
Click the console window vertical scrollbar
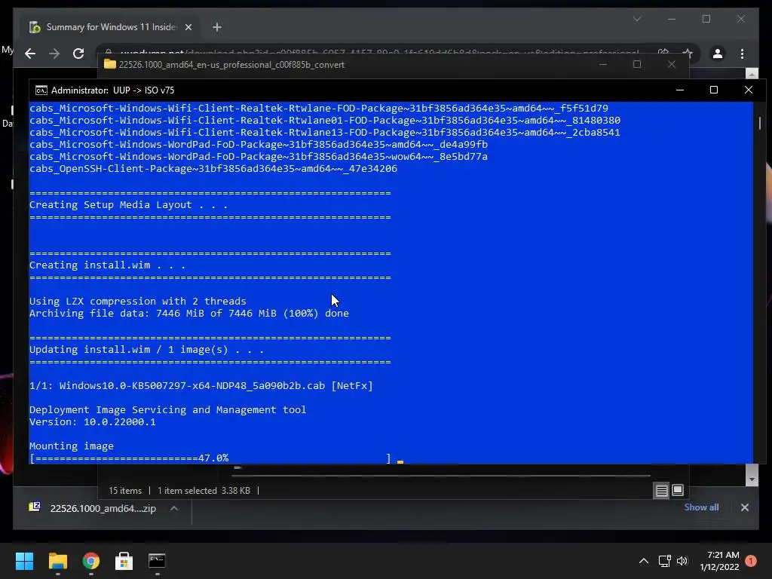[760, 123]
